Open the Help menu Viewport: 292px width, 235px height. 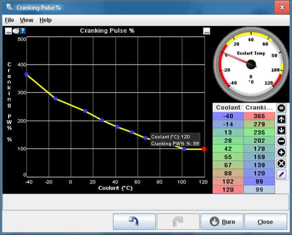45,20
